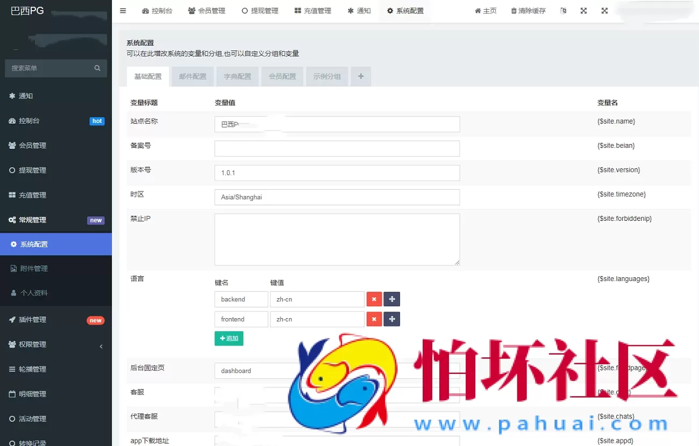Open the 控制台 (Dashboard) from top navigation
The image size is (699, 446).
pyautogui.click(x=157, y=10)
